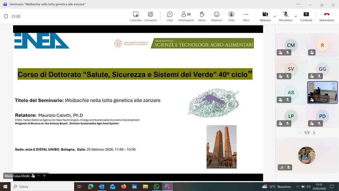
Task: Open File Explorer from the taskbar
Action: [145, 187]
